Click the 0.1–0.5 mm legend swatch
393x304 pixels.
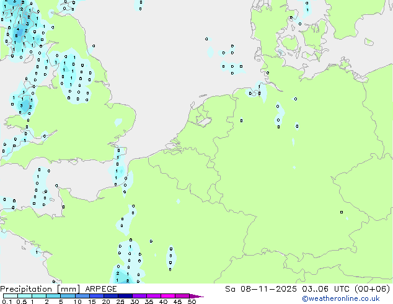click(11, 296)
